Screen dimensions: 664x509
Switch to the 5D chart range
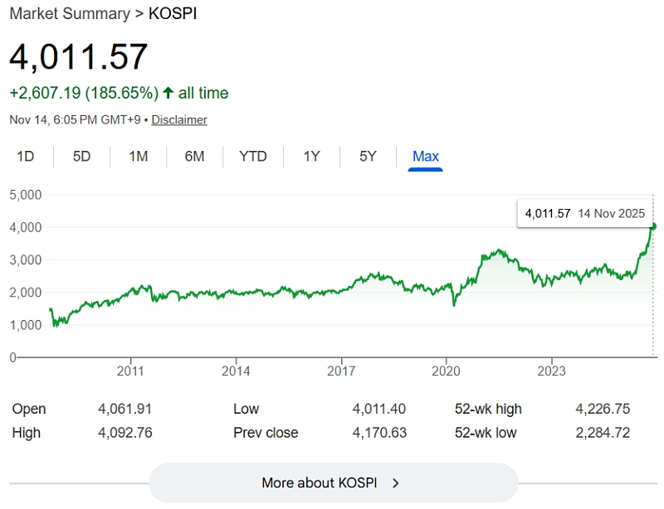click(81, 156)
